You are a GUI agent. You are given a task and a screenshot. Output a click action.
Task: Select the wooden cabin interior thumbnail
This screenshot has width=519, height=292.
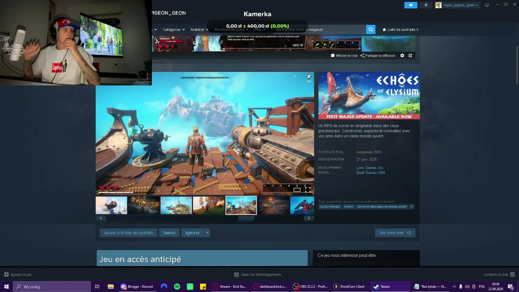(x=273, y=205)
